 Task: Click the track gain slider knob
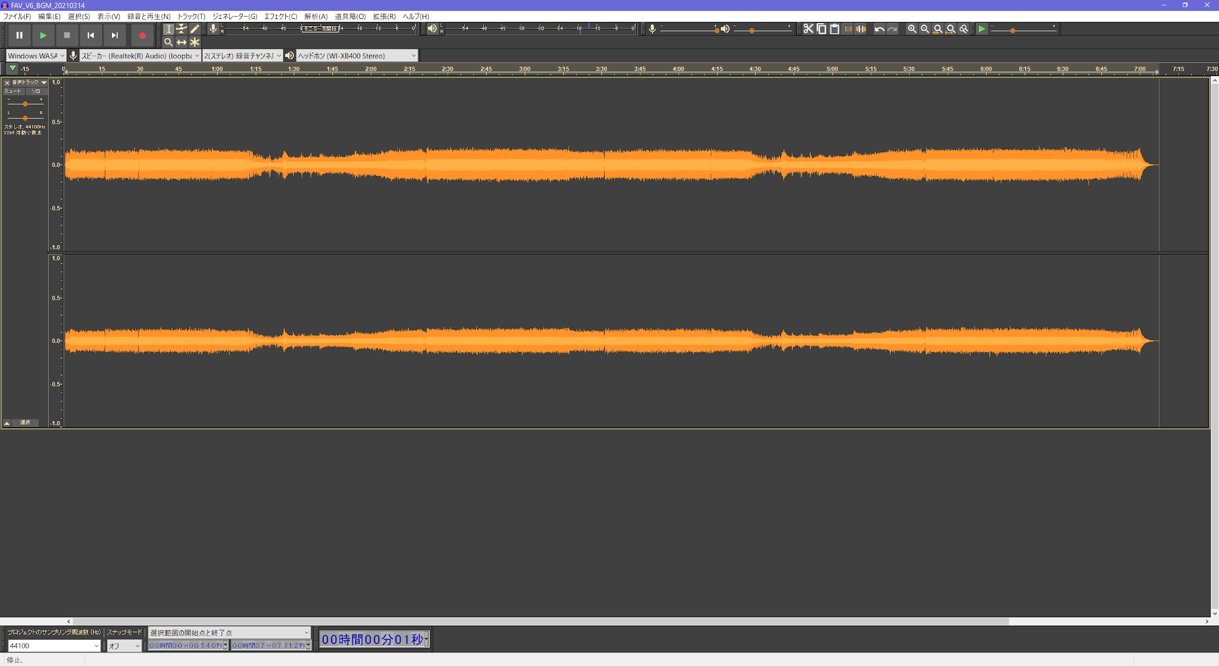pos(25,104)
